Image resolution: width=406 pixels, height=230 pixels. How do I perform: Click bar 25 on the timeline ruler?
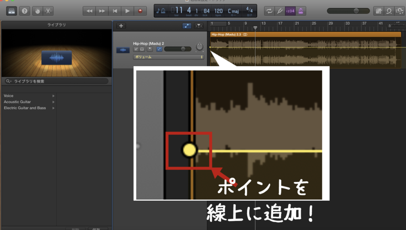314,23
